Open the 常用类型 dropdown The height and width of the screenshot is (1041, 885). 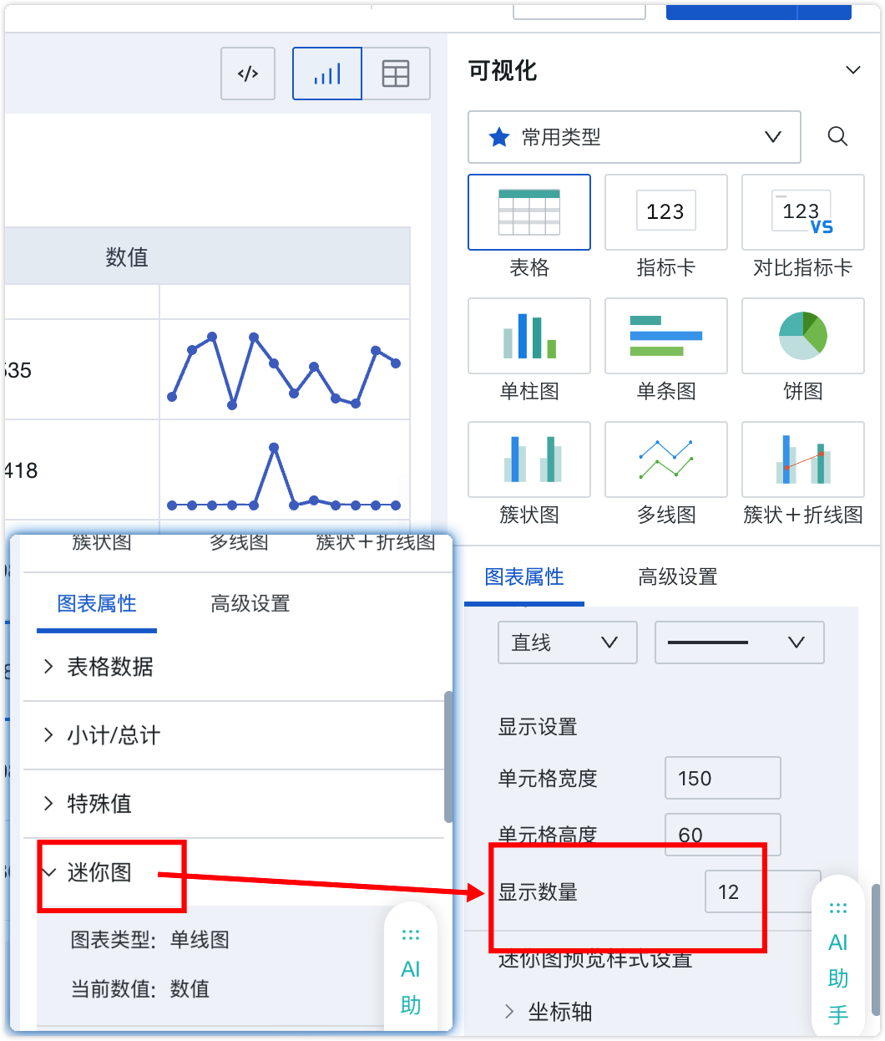click(635, 137)
